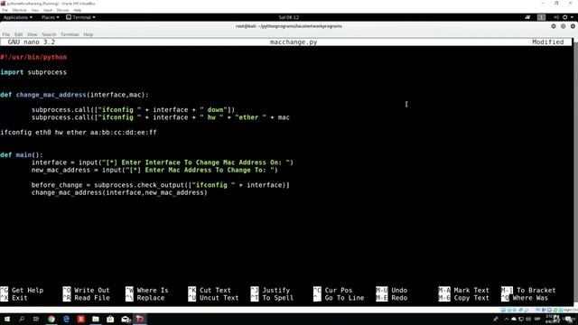Click the Terminal icon in Kali top bar
Image resolution: width=578 pixels, height=325 pixels.
tap(69, 17)
